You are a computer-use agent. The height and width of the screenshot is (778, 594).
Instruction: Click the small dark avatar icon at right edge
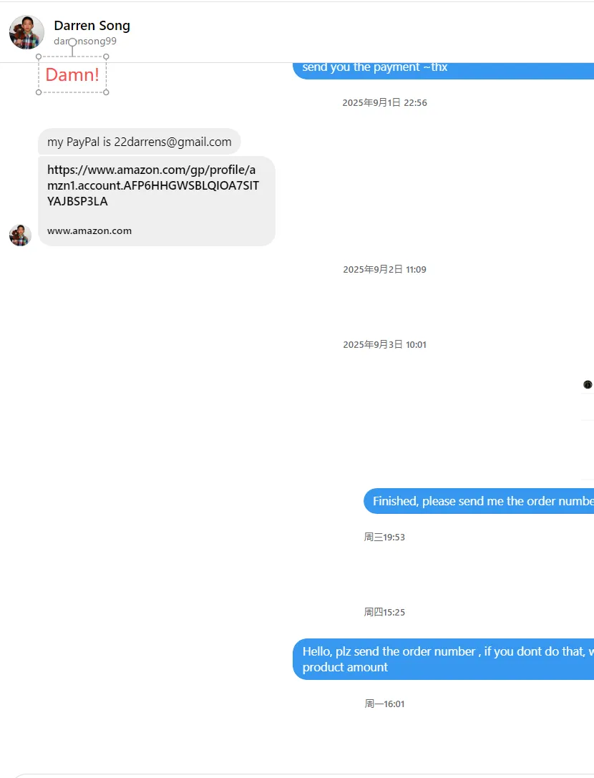(588, 384)
